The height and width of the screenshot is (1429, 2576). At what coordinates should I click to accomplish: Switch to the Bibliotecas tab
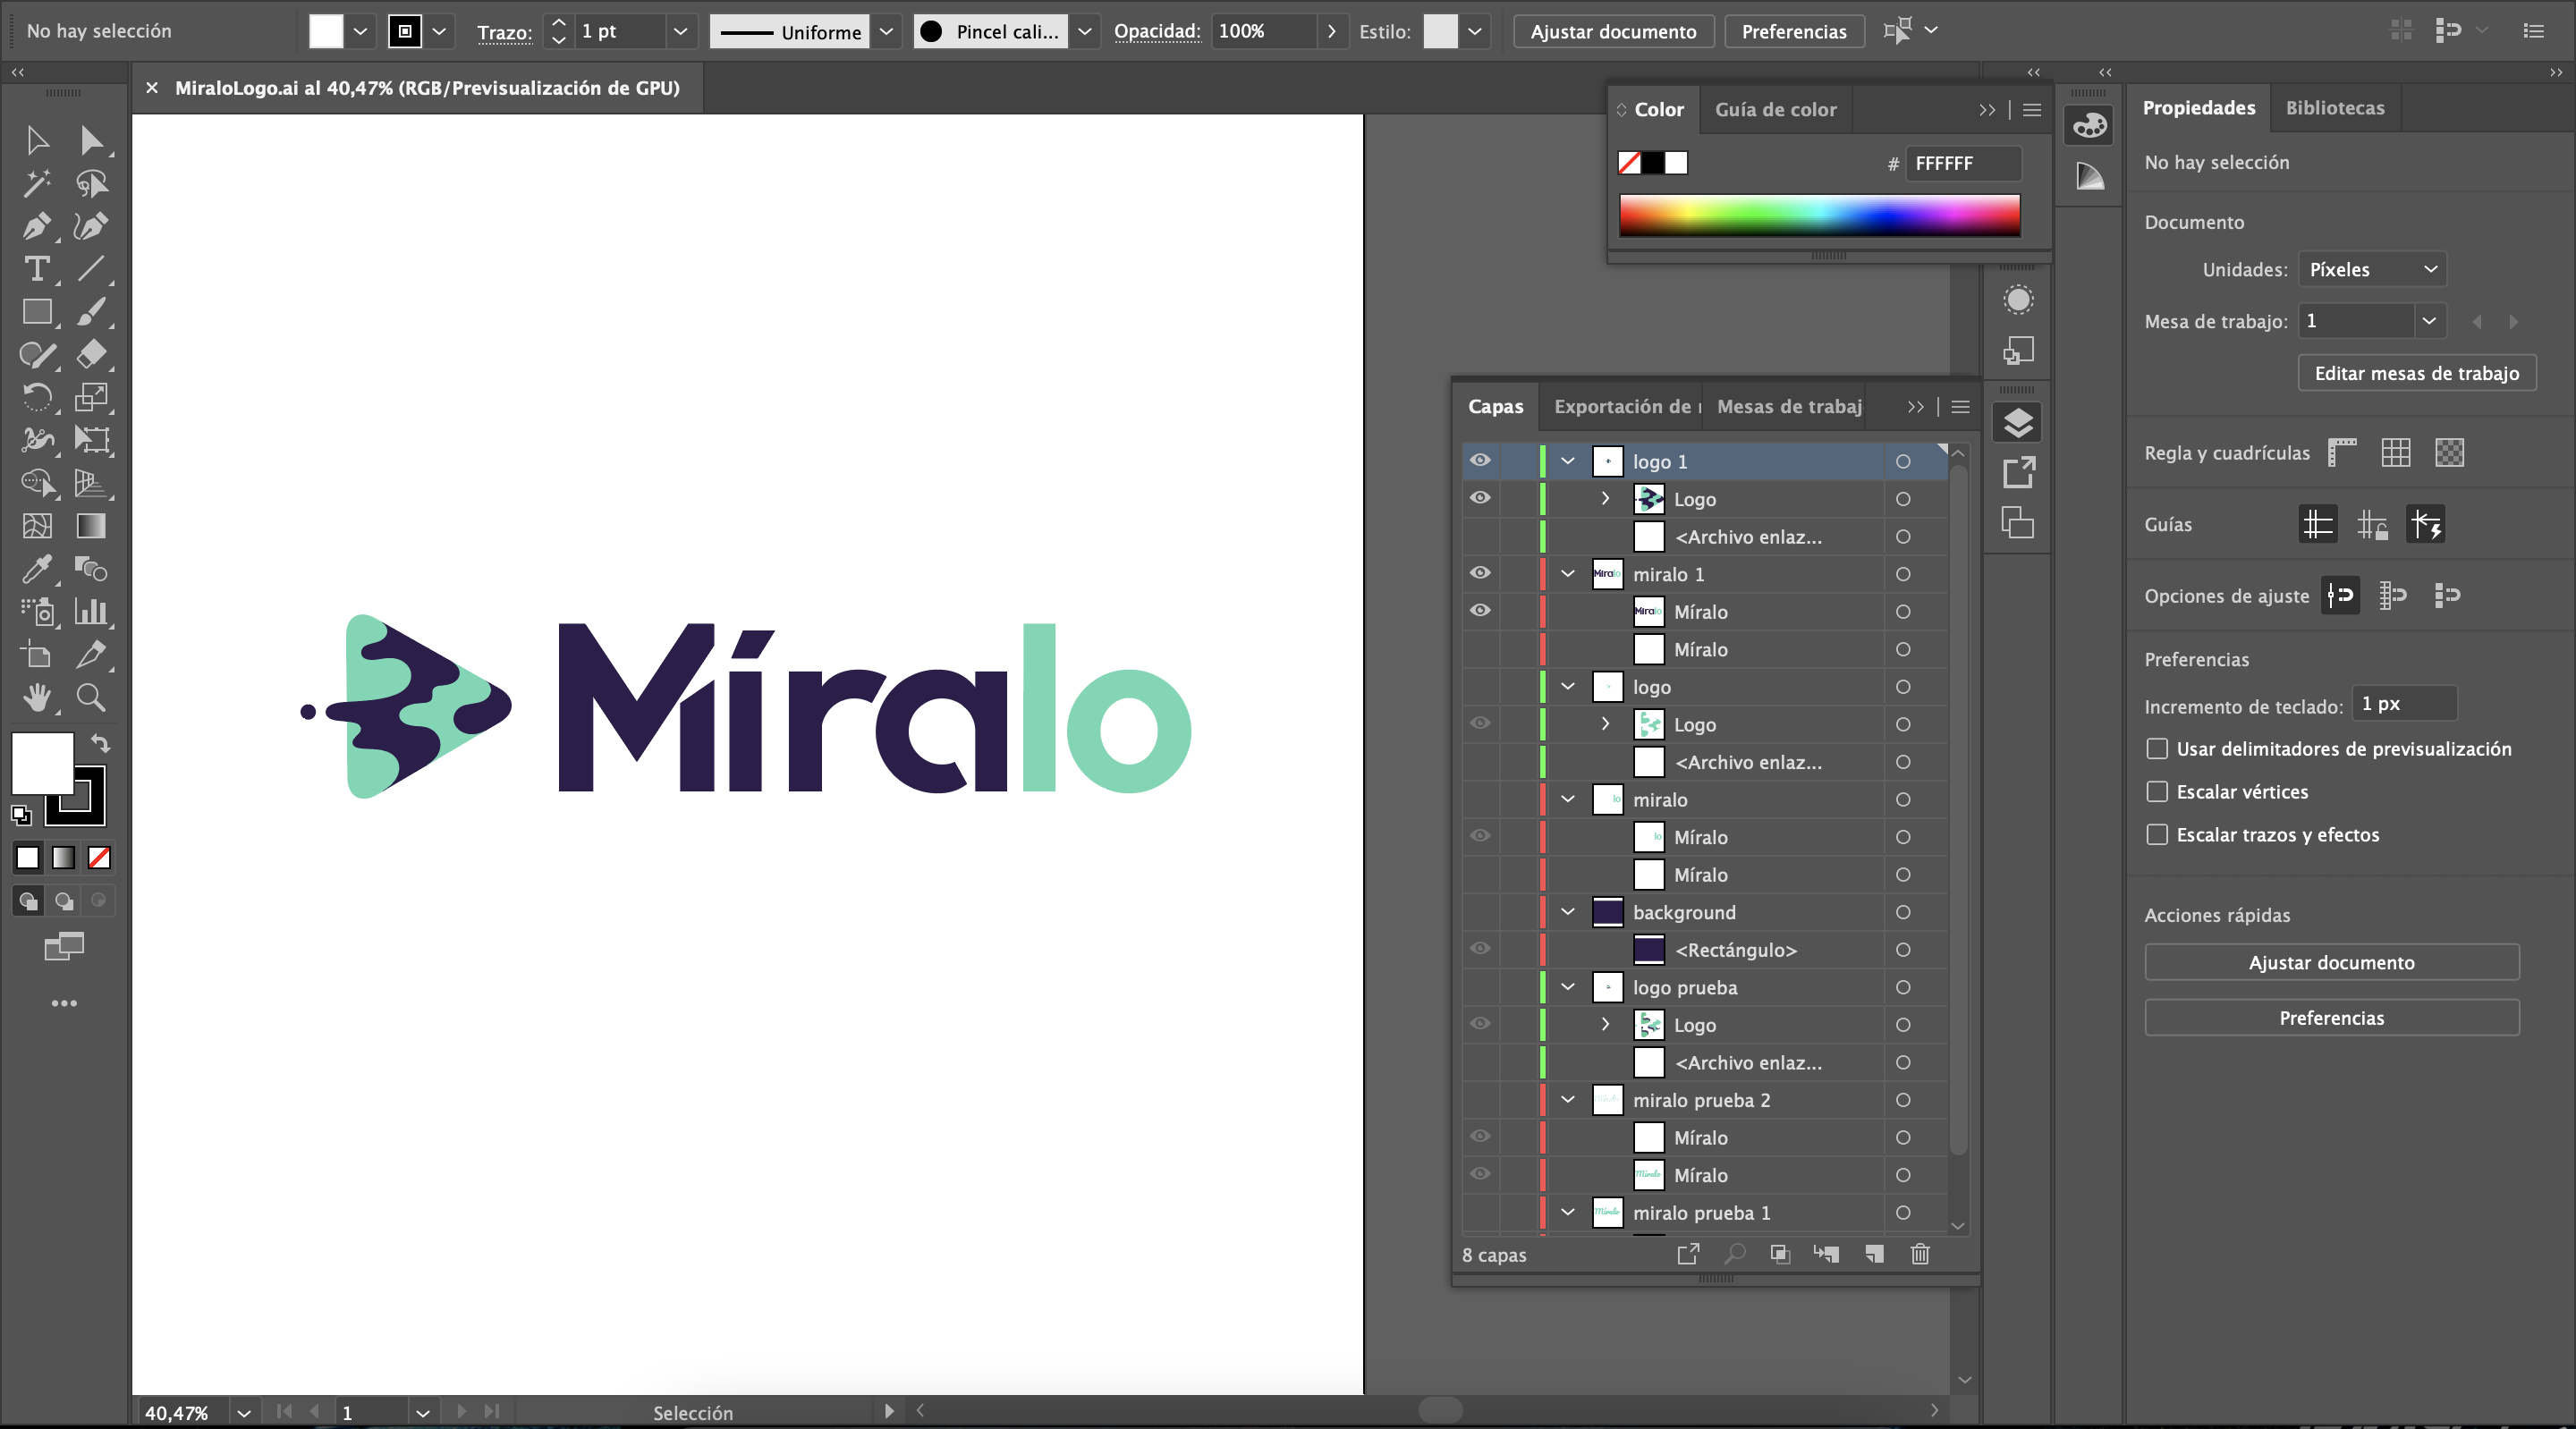(x=2334, y=108)
